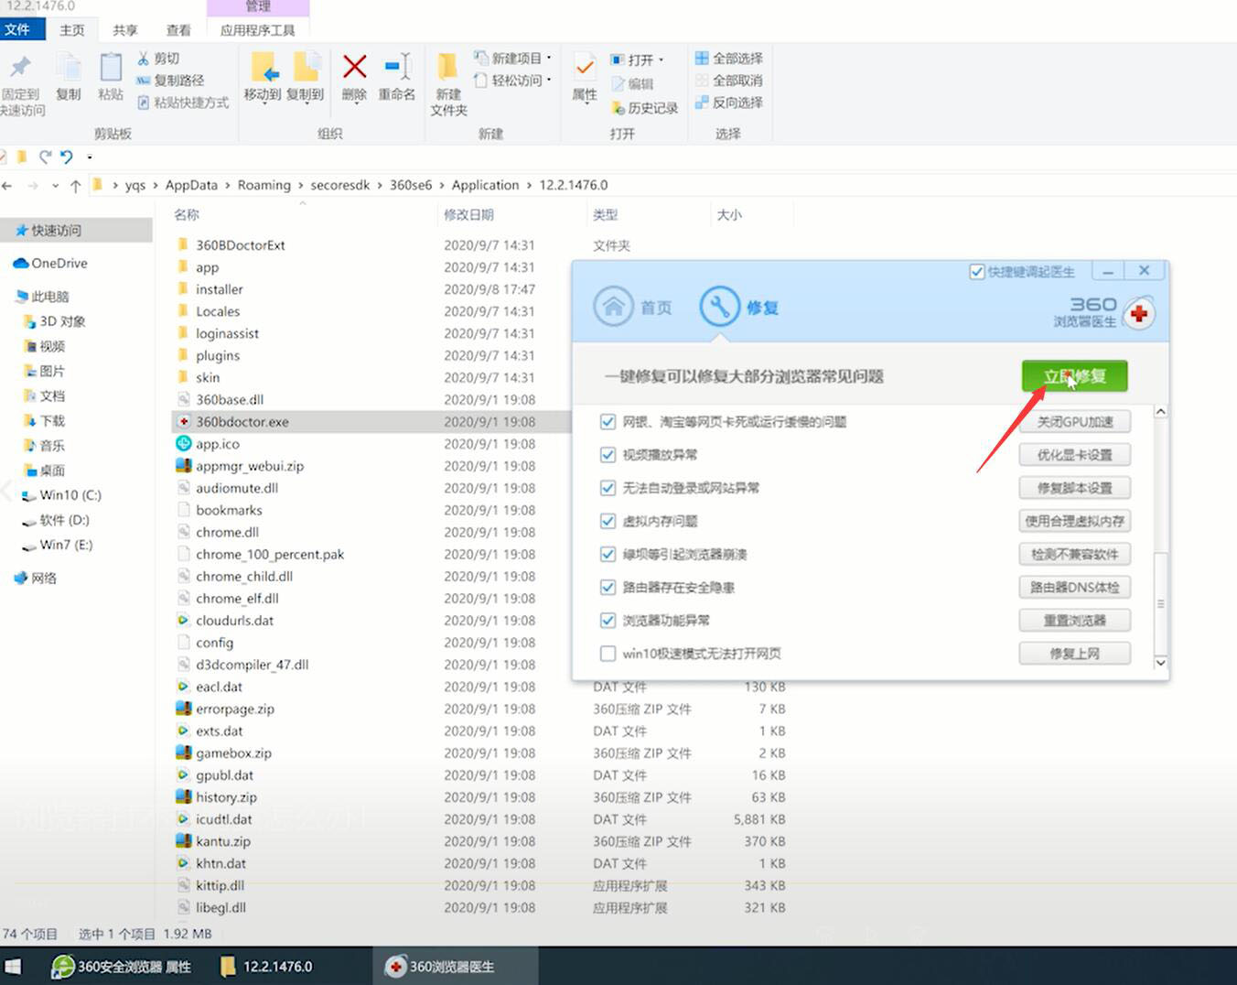Image resolution: width=1237 pixels, height=985 pixels.
Task: Select This PC (此电脑) in sidebar
Action: (x=42, y=297)
